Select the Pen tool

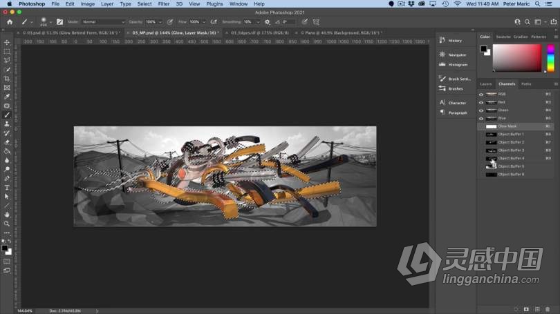pyautogui.click(x=7, y=178)
